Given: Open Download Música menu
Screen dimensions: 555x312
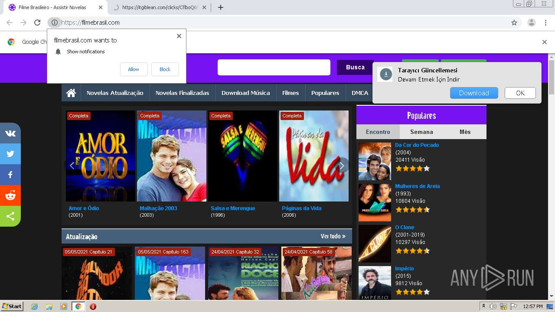Looking at the screenshot, I should (245, 93).
